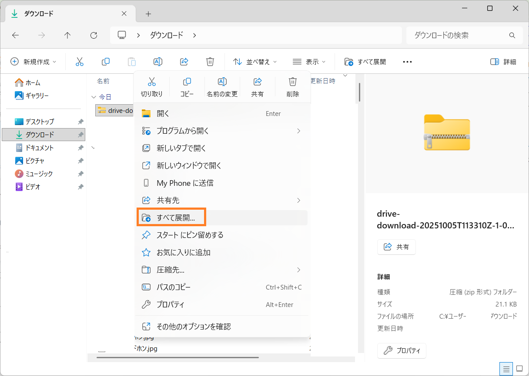Toggle the 詳細 details pane button
This screenshot has width=529, height=376.
(503, 62)
